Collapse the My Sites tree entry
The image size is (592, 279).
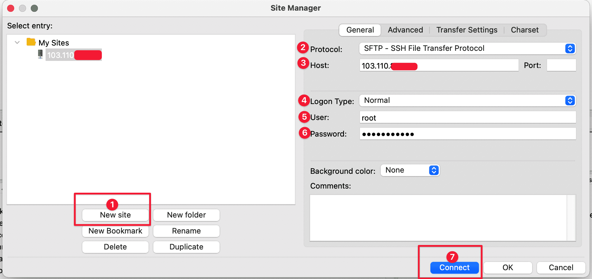(x=17, y=42)
